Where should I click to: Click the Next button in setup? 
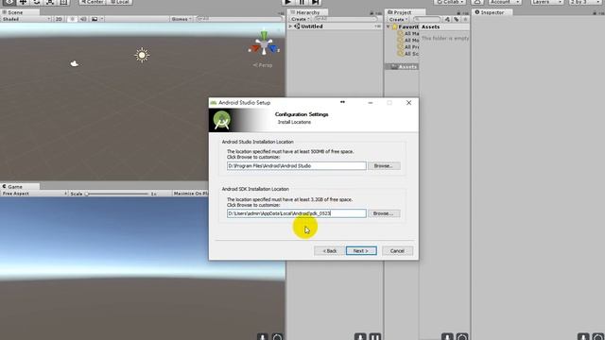361,251
